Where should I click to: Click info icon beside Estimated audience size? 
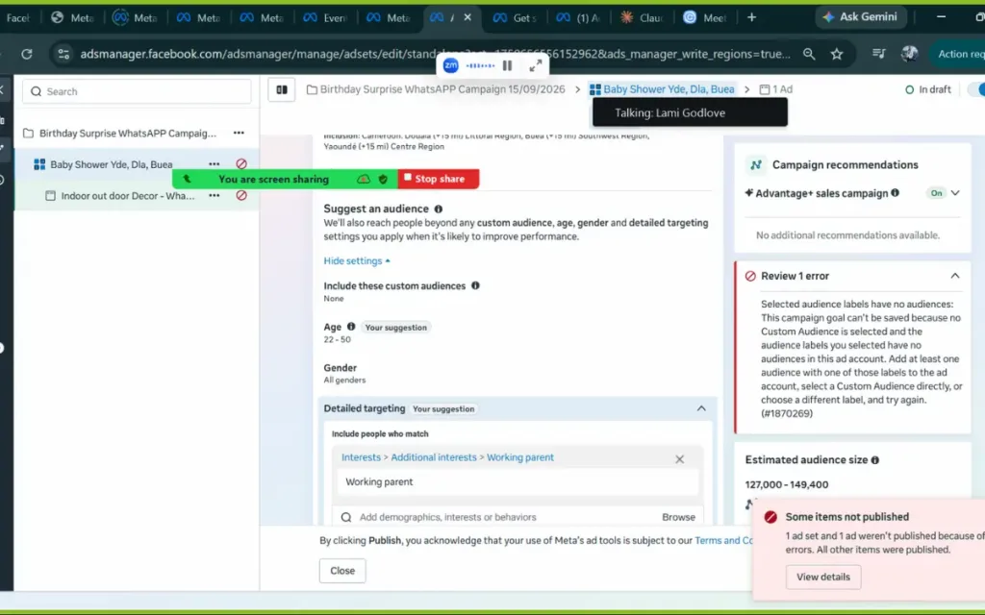[875, 460]
